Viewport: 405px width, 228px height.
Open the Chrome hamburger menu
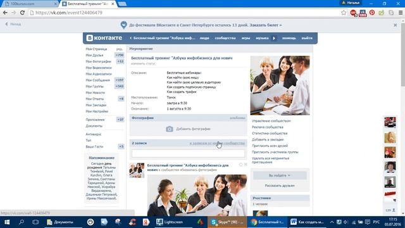coord(401,13)
